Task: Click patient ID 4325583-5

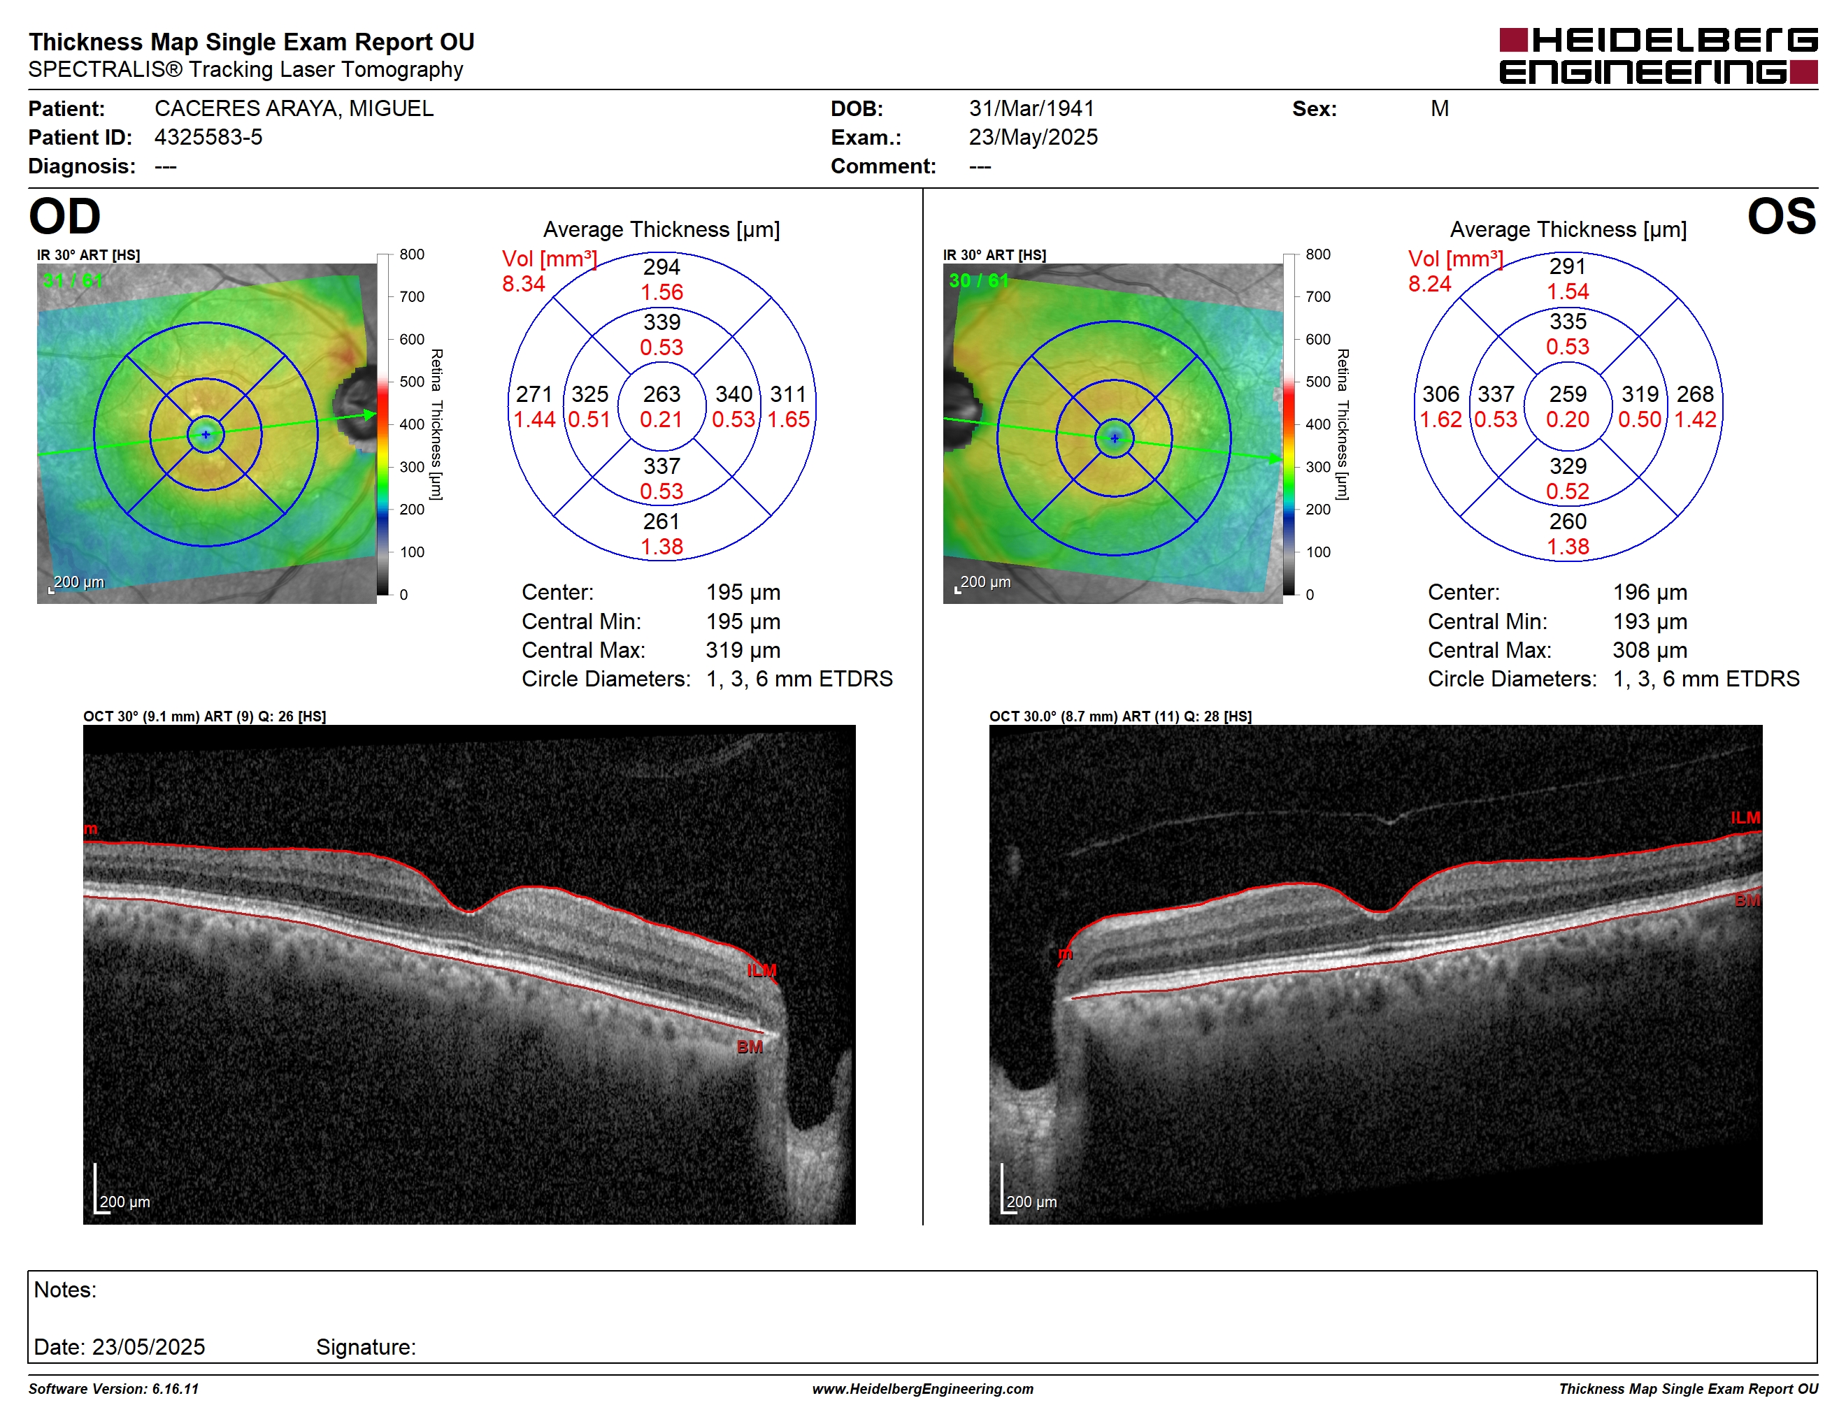Action: tap(208, 137)
